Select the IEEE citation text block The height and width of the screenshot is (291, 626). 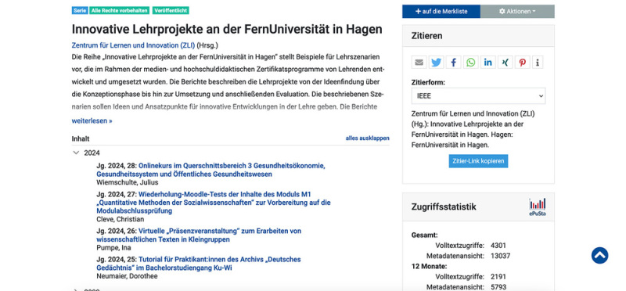(x=473, y=129)
